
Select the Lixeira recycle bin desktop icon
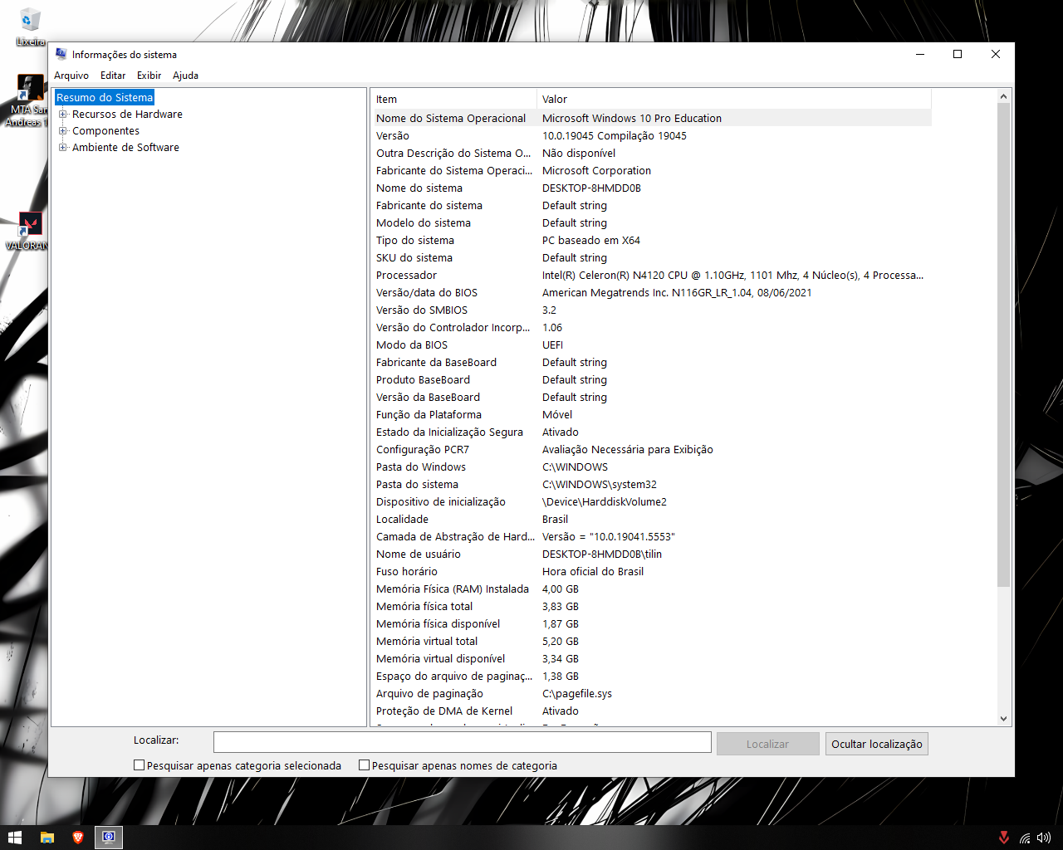coord(30,27)
